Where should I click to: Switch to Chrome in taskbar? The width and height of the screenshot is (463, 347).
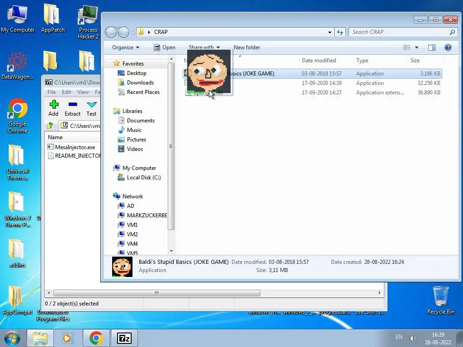point(96,338)
